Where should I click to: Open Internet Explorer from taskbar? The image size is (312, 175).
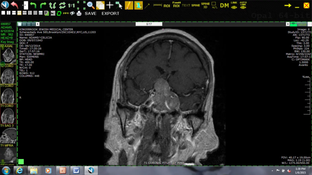pyautogui.click(x=19, y=170)
